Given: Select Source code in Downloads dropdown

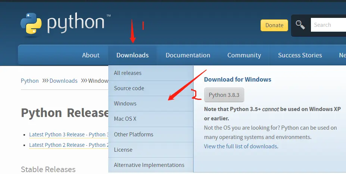Looking at the screenshot, I should click(x=151, y=88).
